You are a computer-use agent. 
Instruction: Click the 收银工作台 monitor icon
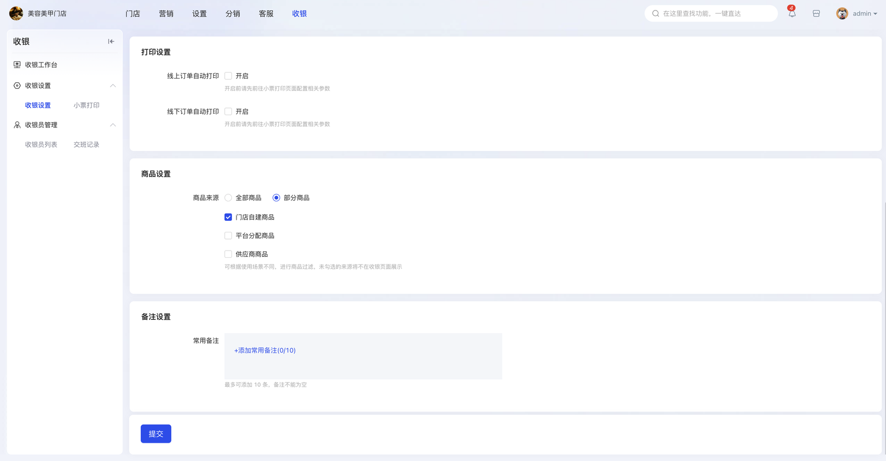(17, 65)
